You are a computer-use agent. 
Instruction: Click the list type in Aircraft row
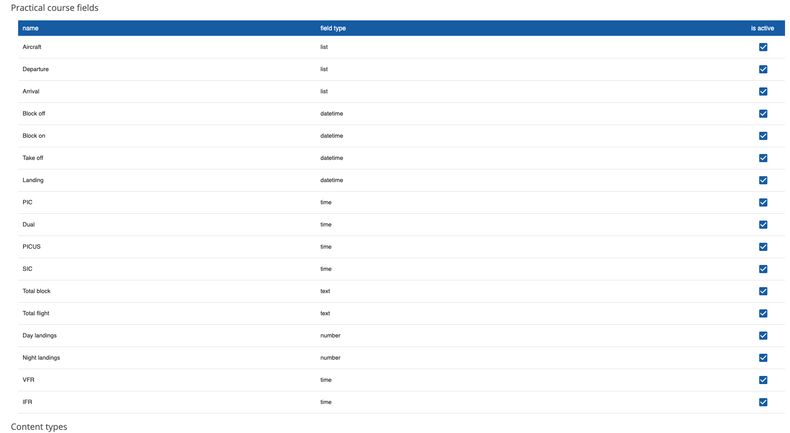coord(324,47)
